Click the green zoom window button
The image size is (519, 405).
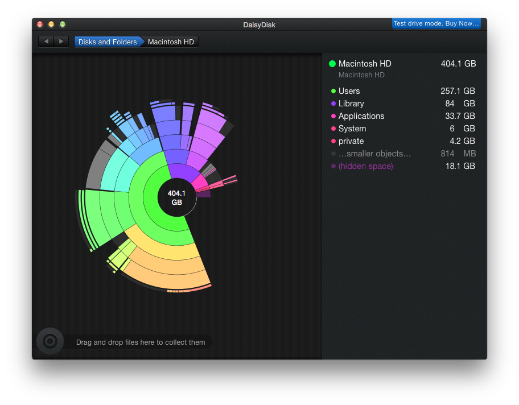pos(63,24)
